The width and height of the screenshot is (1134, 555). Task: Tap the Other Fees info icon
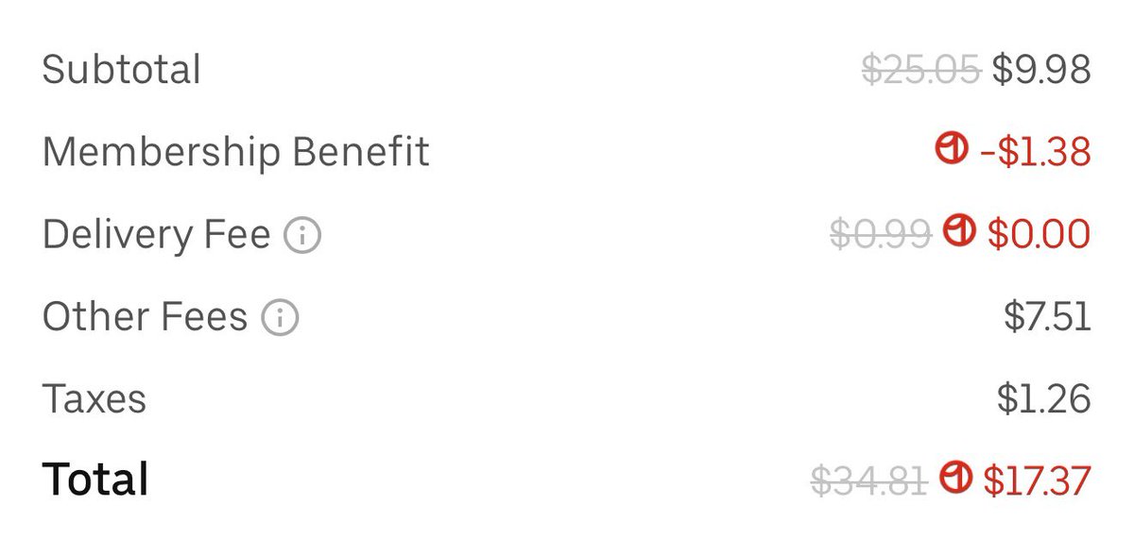click(x=281, y=318)
